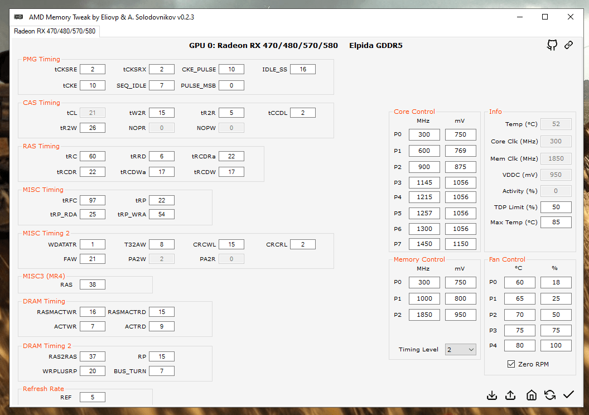Click the Refresh Rate REF input field
Image resolution: width=589 pixels, height=415 pixels.
[93, 397]
